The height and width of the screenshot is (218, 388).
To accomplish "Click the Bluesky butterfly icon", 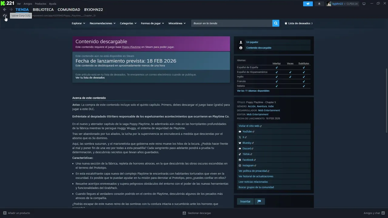I will pyautogui.click(x=240, y=143).
